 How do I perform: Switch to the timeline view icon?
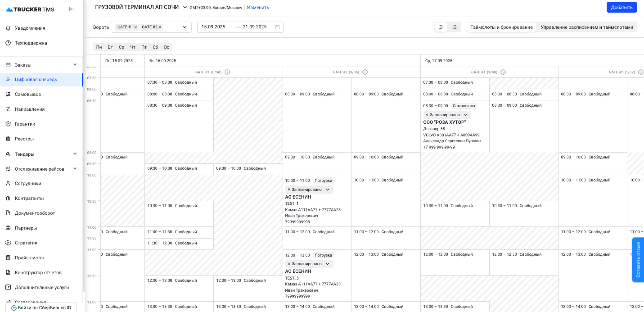pyautogui.click(x=441, y=27)
